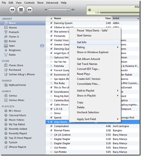This screenshot has width=141, height=156.
Task: Pause playback with the pause button
Action: [x=21, y=10]
